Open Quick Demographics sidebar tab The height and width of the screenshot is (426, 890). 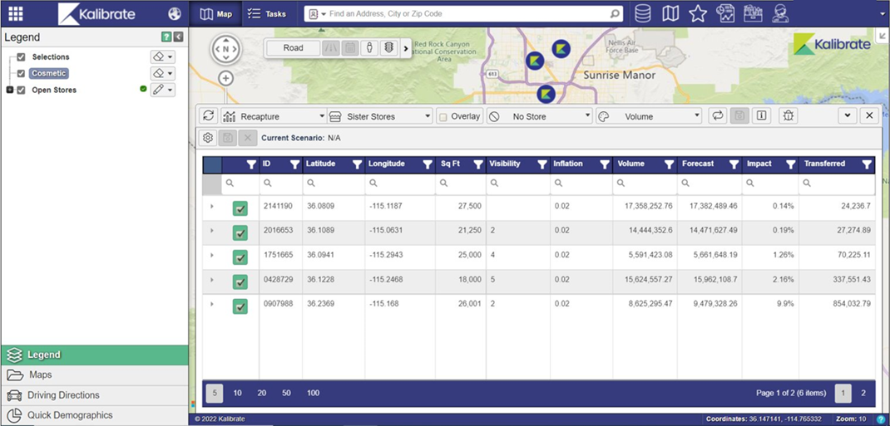pos(94,415)
